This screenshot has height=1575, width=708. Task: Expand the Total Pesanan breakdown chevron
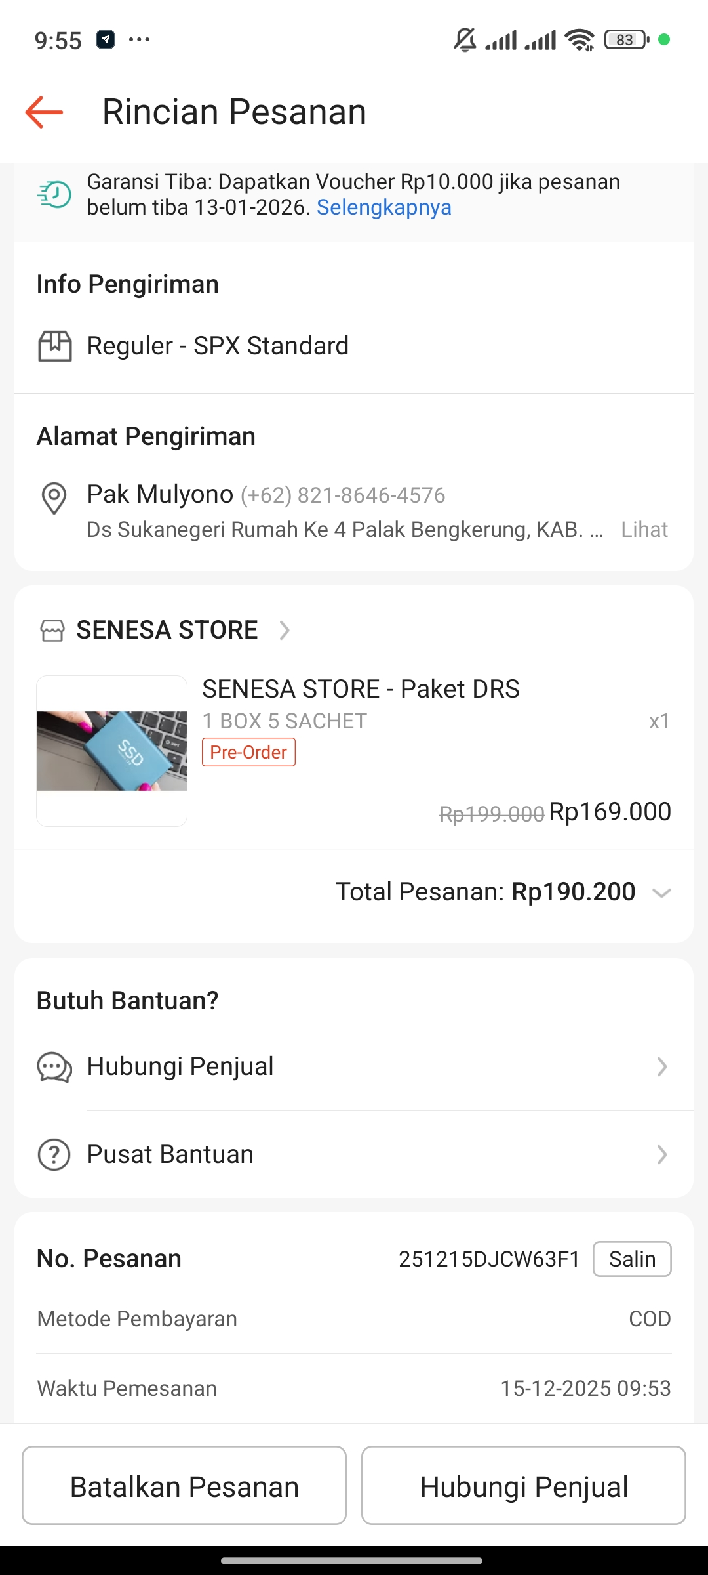click(x=662, y=893)
